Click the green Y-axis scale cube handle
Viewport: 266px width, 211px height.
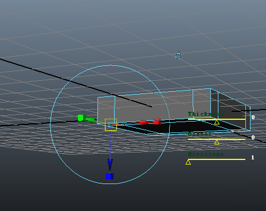tap(82, 118)
